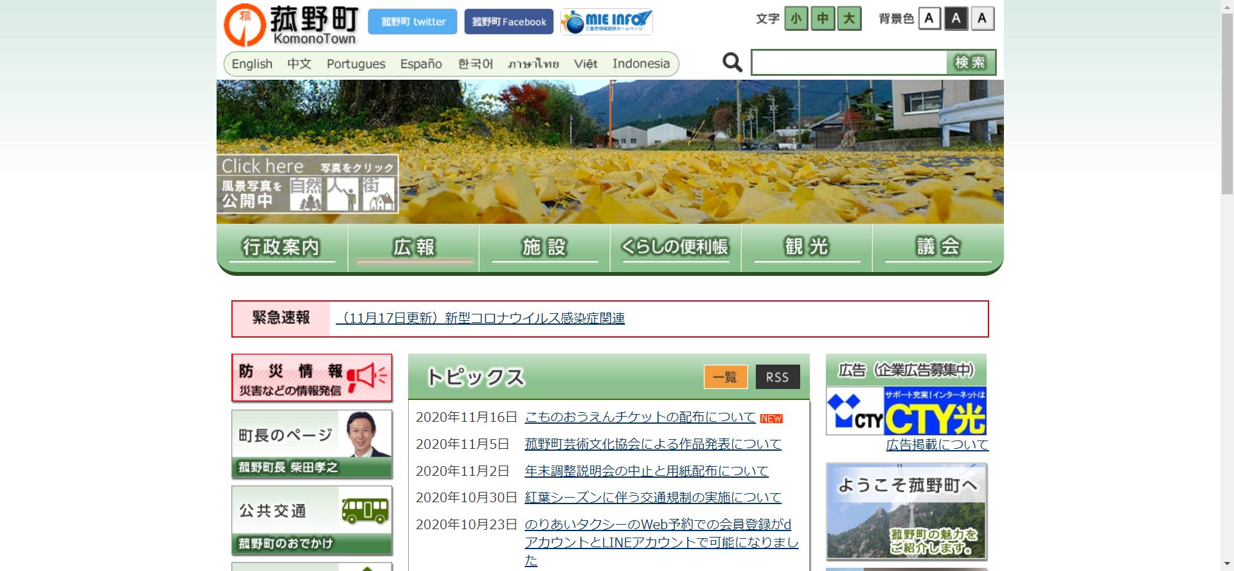The image size is (1234, 571).
Task: Open the 防災情報 disaster info banner
Action: tap(312, 378)
